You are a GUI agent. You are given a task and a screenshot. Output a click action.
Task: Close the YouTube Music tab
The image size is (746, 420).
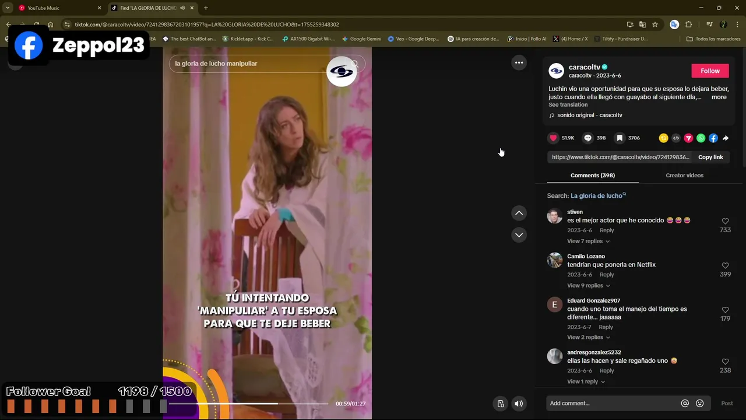99,8
